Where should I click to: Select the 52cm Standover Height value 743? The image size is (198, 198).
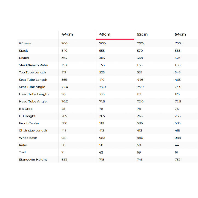[140, 160]
